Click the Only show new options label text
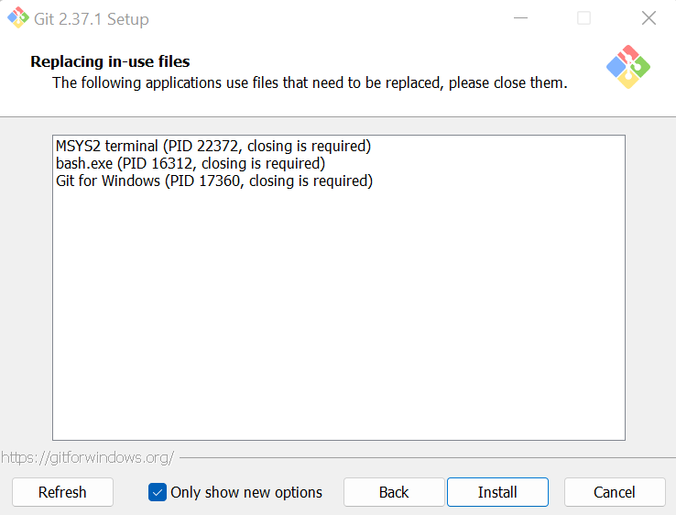The height and width of the screenshot is (515, 676). tap(246, 492)
